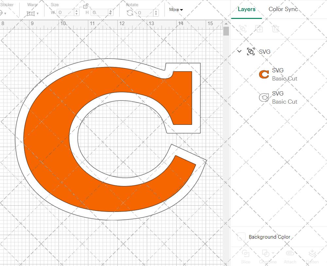Click the canvas vertical scrollbar
Viewport: 327px width, 266px height.
(x=225, y=31)
